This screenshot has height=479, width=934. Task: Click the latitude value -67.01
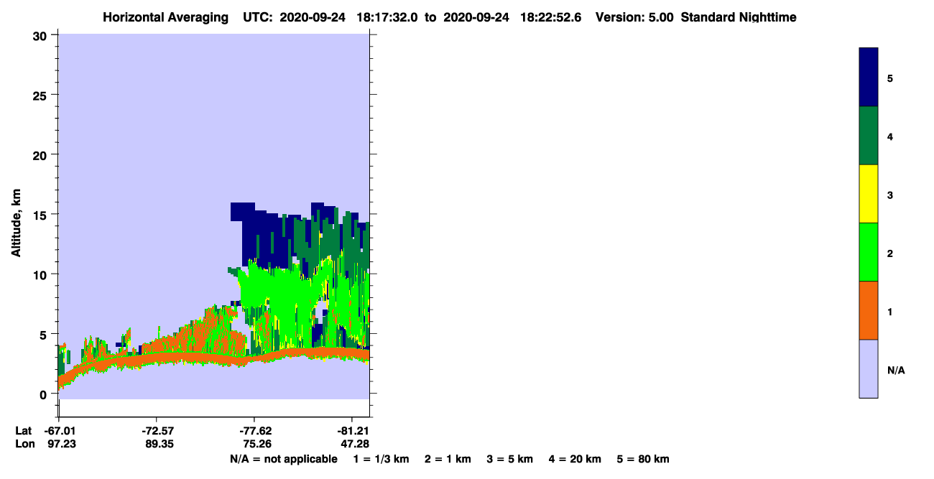click(x=59, y=431)
